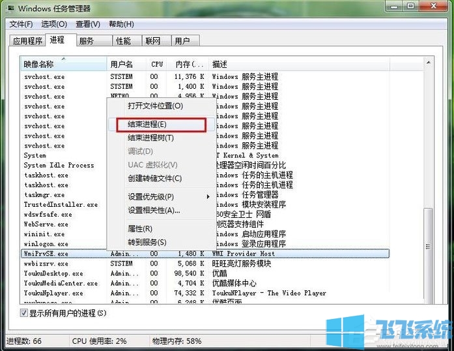This screenshot has height=351, width=454.
Task: Click the process list scroll-up arrow
Action: click(429, 63)
